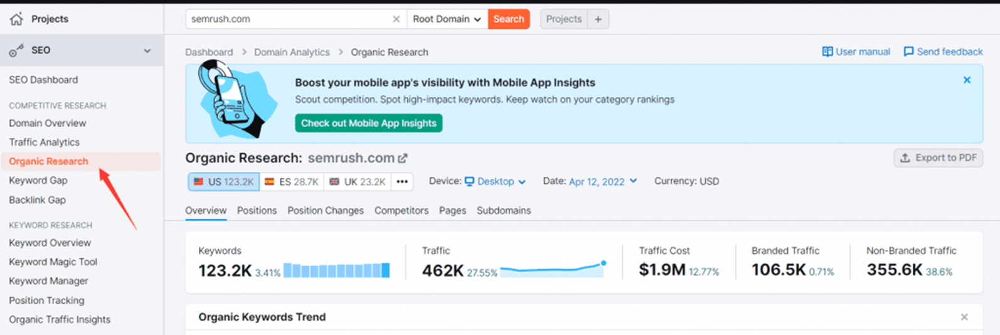This screenshot has height=335, width=1000.
Task: Go to the Dashboard breadcrumb
Action: (209, 52)
